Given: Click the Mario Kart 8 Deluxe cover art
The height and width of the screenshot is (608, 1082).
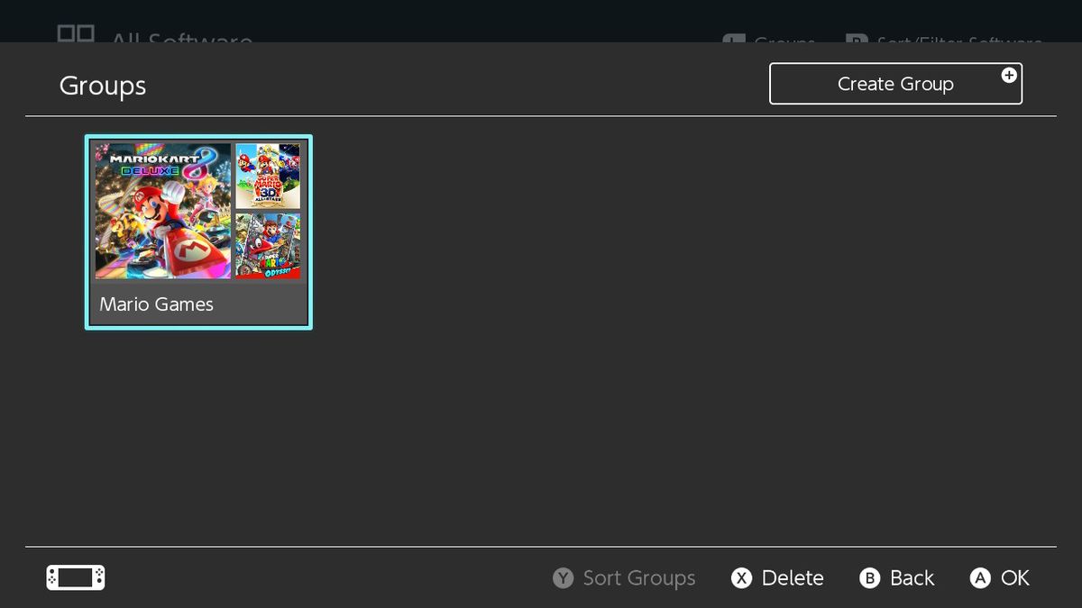Looking at the screenshot, I should point(160,209).
